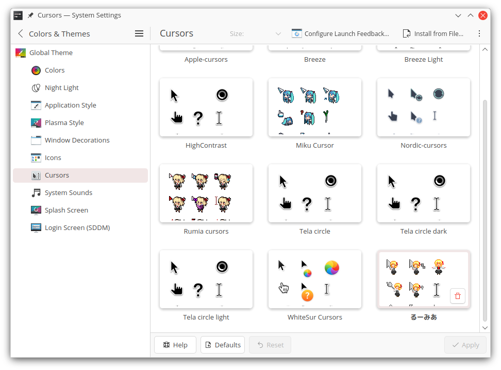Select Application Style icon
The width and height of the screenshot is (501, 370).
tap(36, 105)
